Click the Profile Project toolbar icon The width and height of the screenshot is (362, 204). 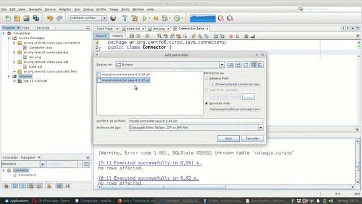click(177, 18)
